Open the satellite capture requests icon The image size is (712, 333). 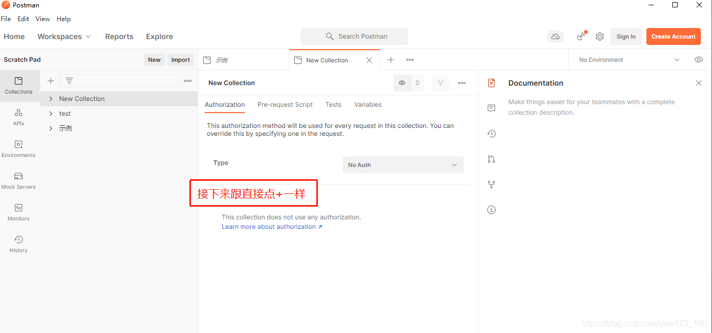tap(582, 36)
